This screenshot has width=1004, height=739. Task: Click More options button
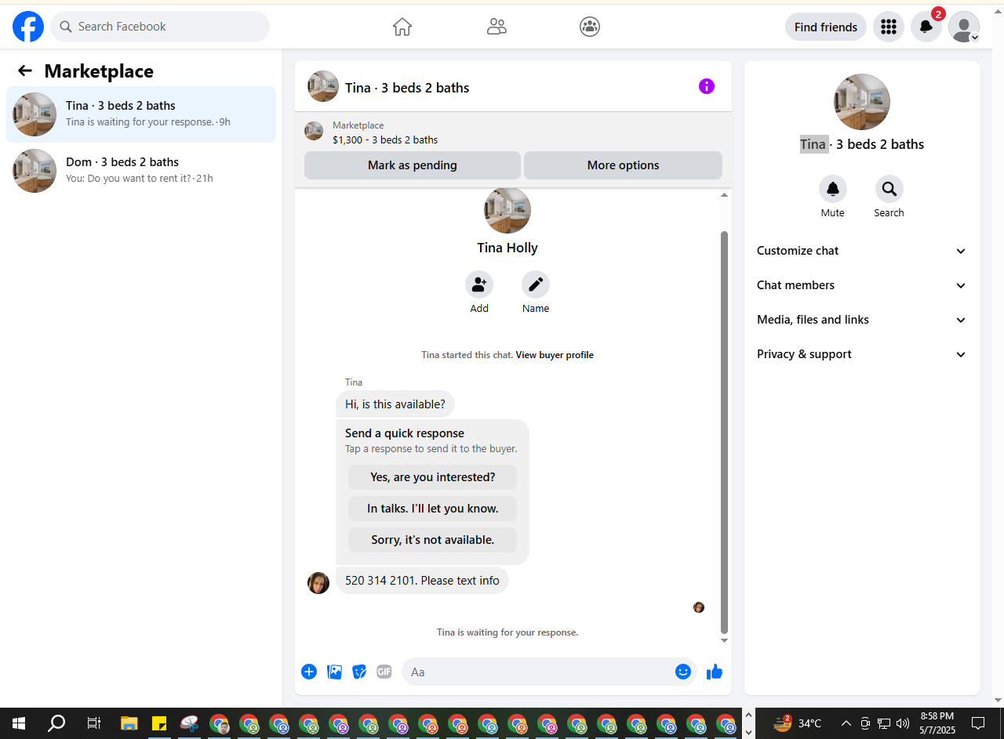(624, 165)
